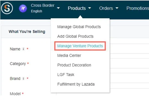Click the Seller Center S logo
This screenshot has width=149, height=103.
click(7, 8)
